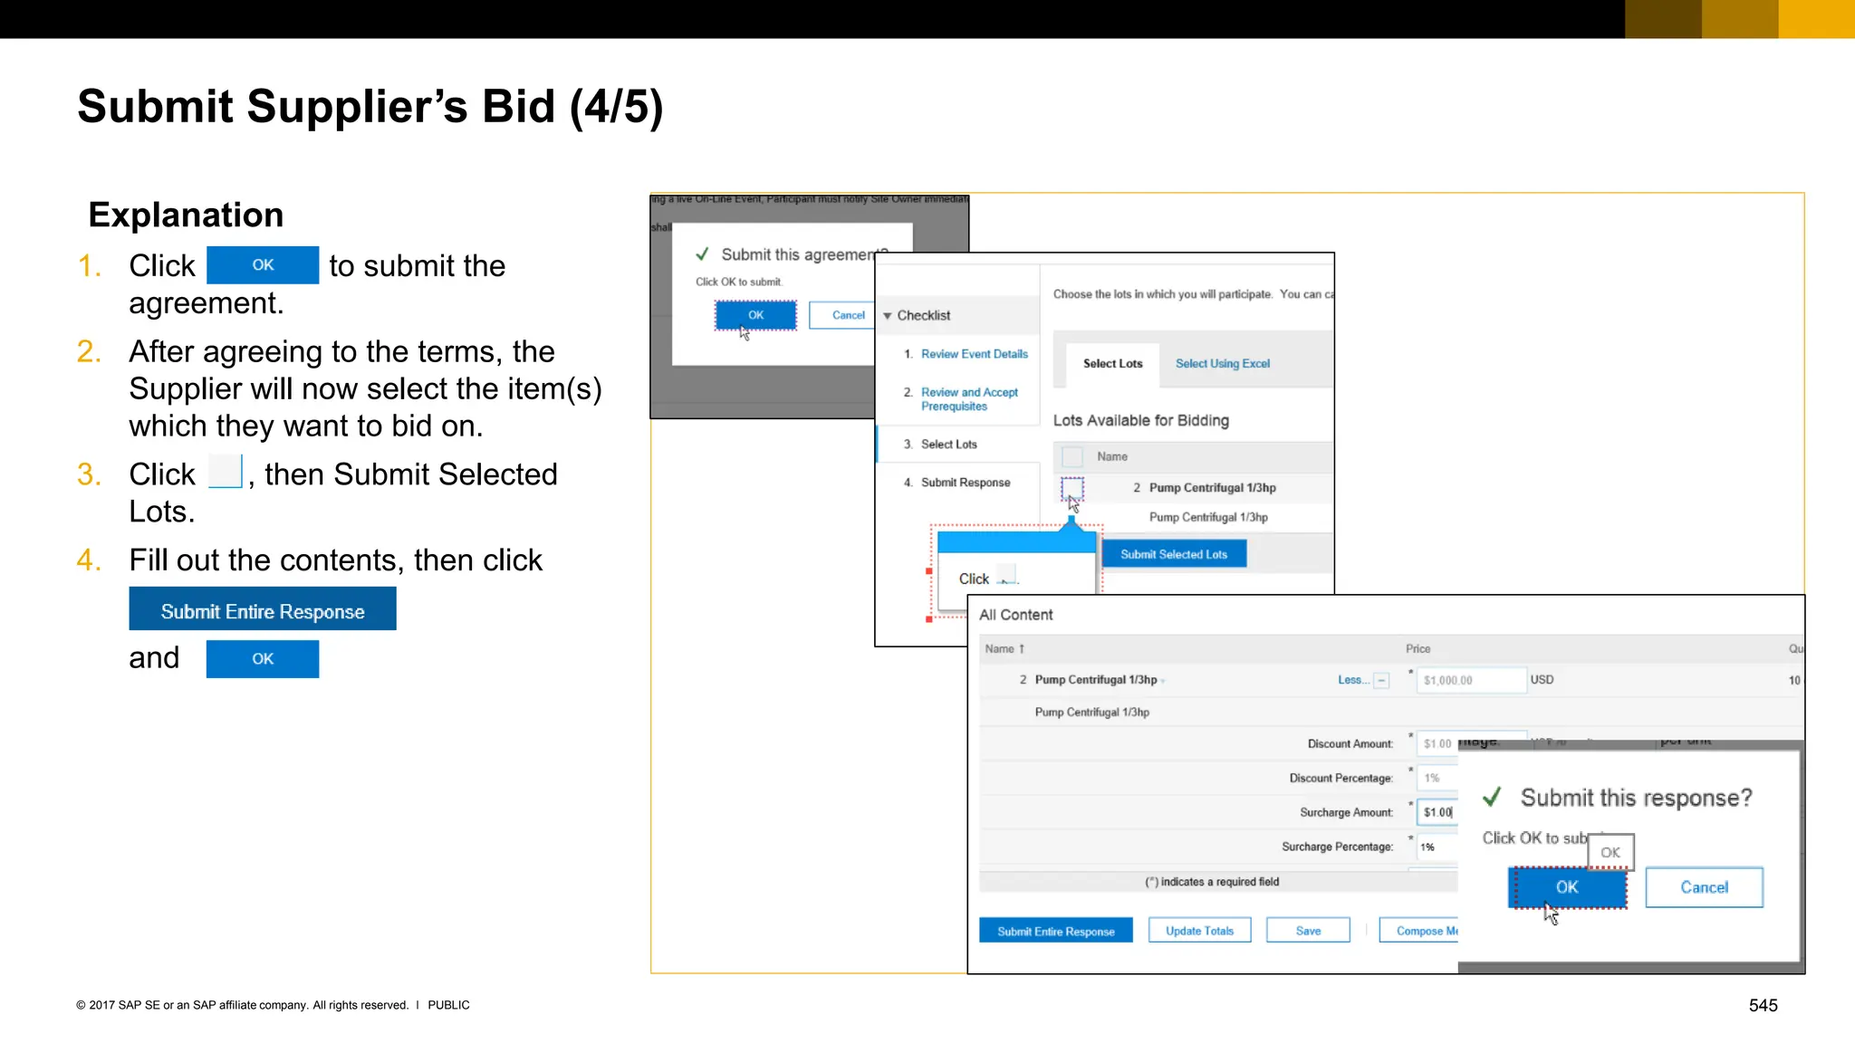The width and height of the screenshot is (1855, 1043).
Task: Open Review and Accept Prerequisites link
Action: point(969,399)
